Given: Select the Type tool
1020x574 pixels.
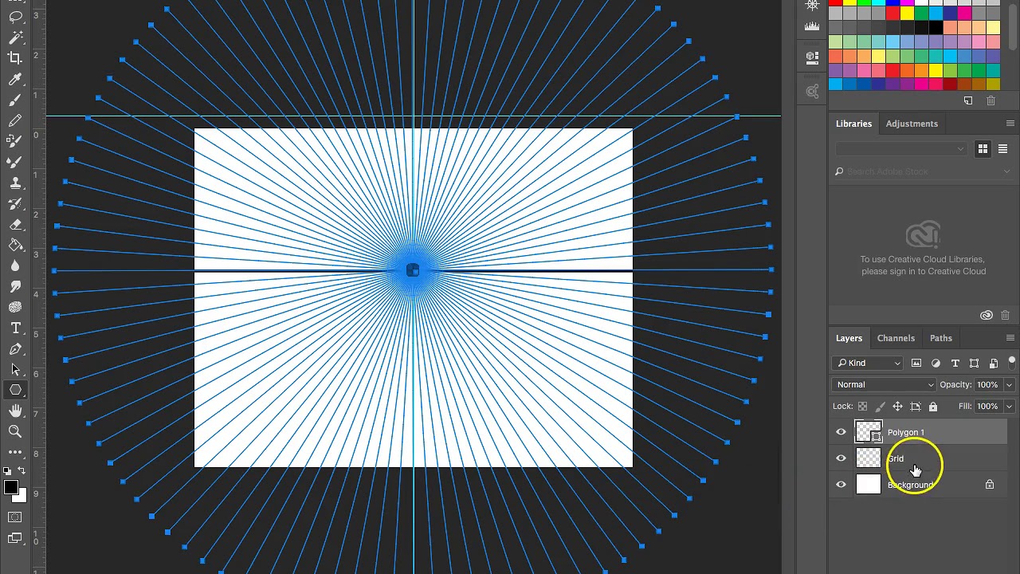Looking at the screenshot, I should 15,328.
